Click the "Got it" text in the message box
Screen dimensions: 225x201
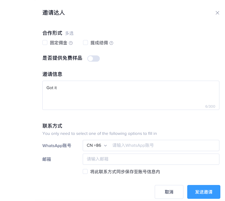point(52,88)
